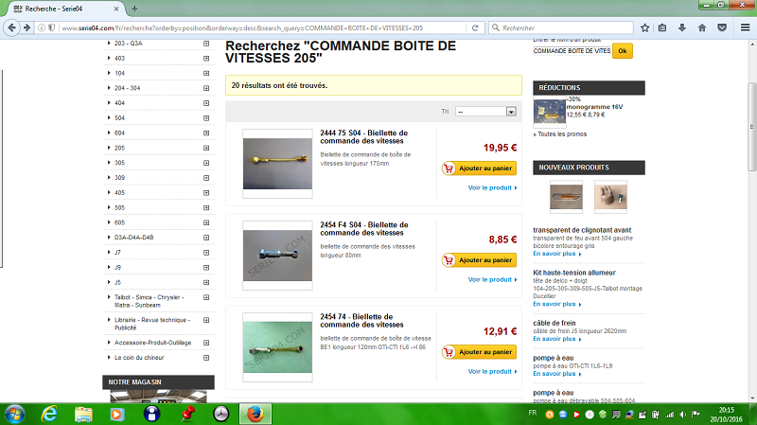Expand the 204 - 304 category
Viewport: 757px width, 425px height.
click(x=206, y=88)
